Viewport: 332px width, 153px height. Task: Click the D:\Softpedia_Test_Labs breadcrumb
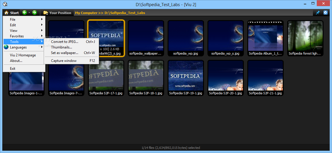125,13
